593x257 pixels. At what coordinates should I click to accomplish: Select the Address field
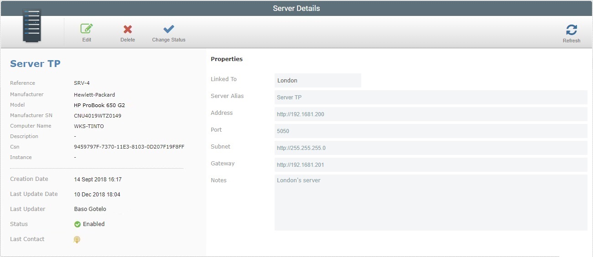[431, 114]
